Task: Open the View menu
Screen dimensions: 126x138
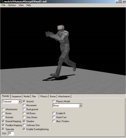Action: (21, 5)
